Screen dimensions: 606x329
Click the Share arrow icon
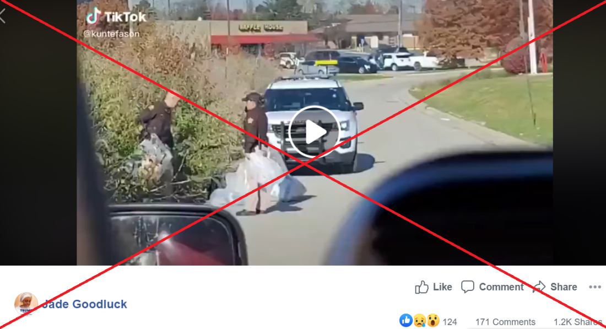click(539, 287)
